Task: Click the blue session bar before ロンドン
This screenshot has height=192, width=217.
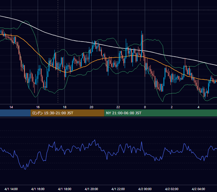Action: click(x=15, y=113)
